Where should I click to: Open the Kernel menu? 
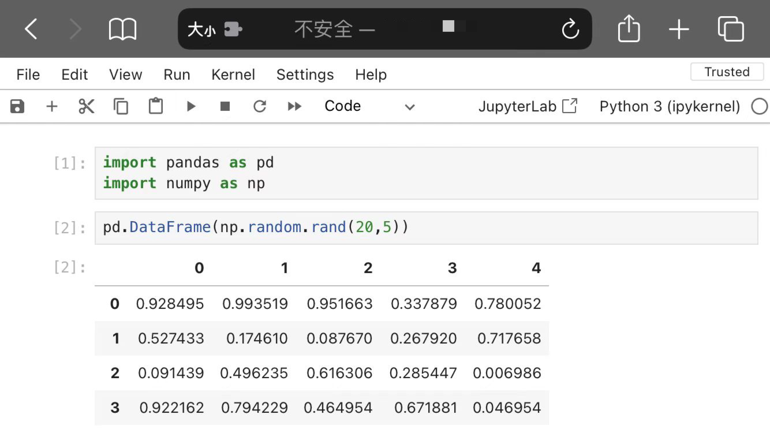233,74
